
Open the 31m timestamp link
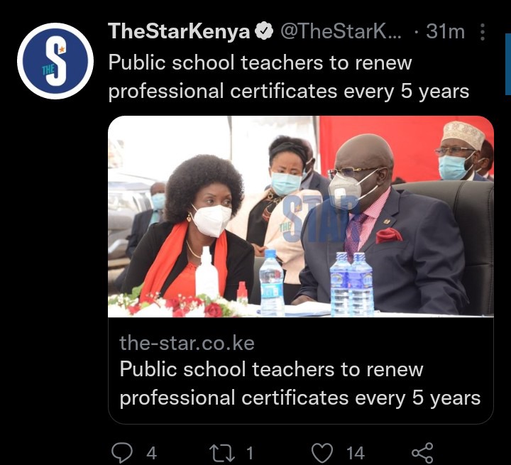(x=445, y=32)
